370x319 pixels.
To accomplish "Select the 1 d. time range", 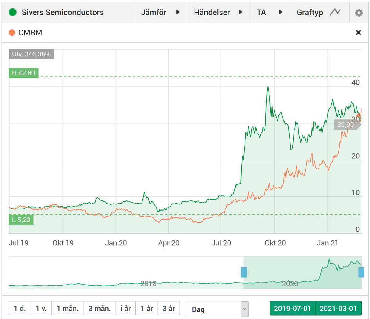I will (20, 308).
